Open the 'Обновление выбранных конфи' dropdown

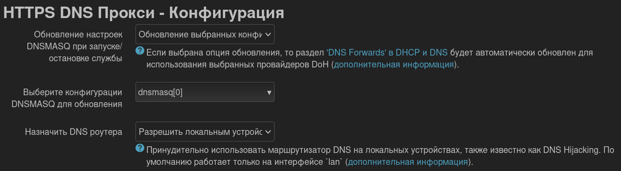pos(205,34)
